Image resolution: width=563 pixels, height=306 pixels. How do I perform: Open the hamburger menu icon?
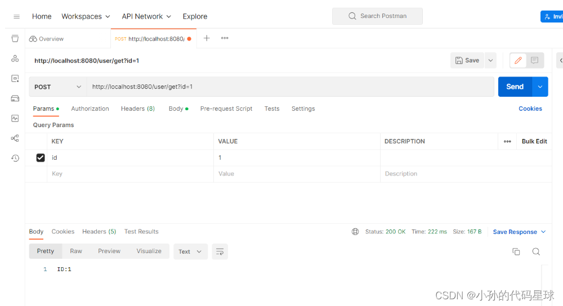click(16, 16)
